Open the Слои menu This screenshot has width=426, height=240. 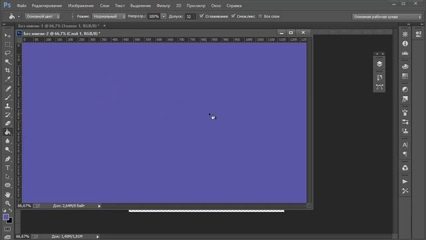click(105, 6)
